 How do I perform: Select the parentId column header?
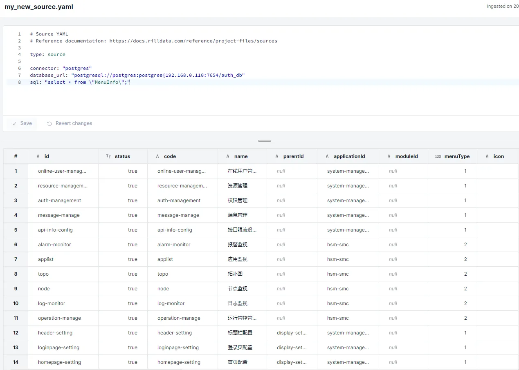click(x=292, y=156)
